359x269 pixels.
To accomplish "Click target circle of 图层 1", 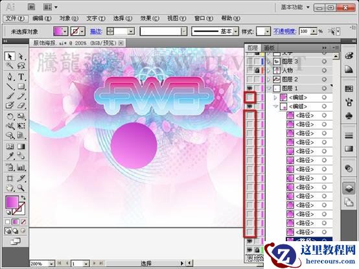I will (324, 88).
